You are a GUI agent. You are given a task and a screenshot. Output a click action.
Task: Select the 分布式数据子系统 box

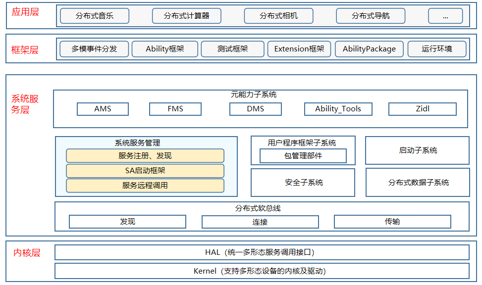point(418,183)
